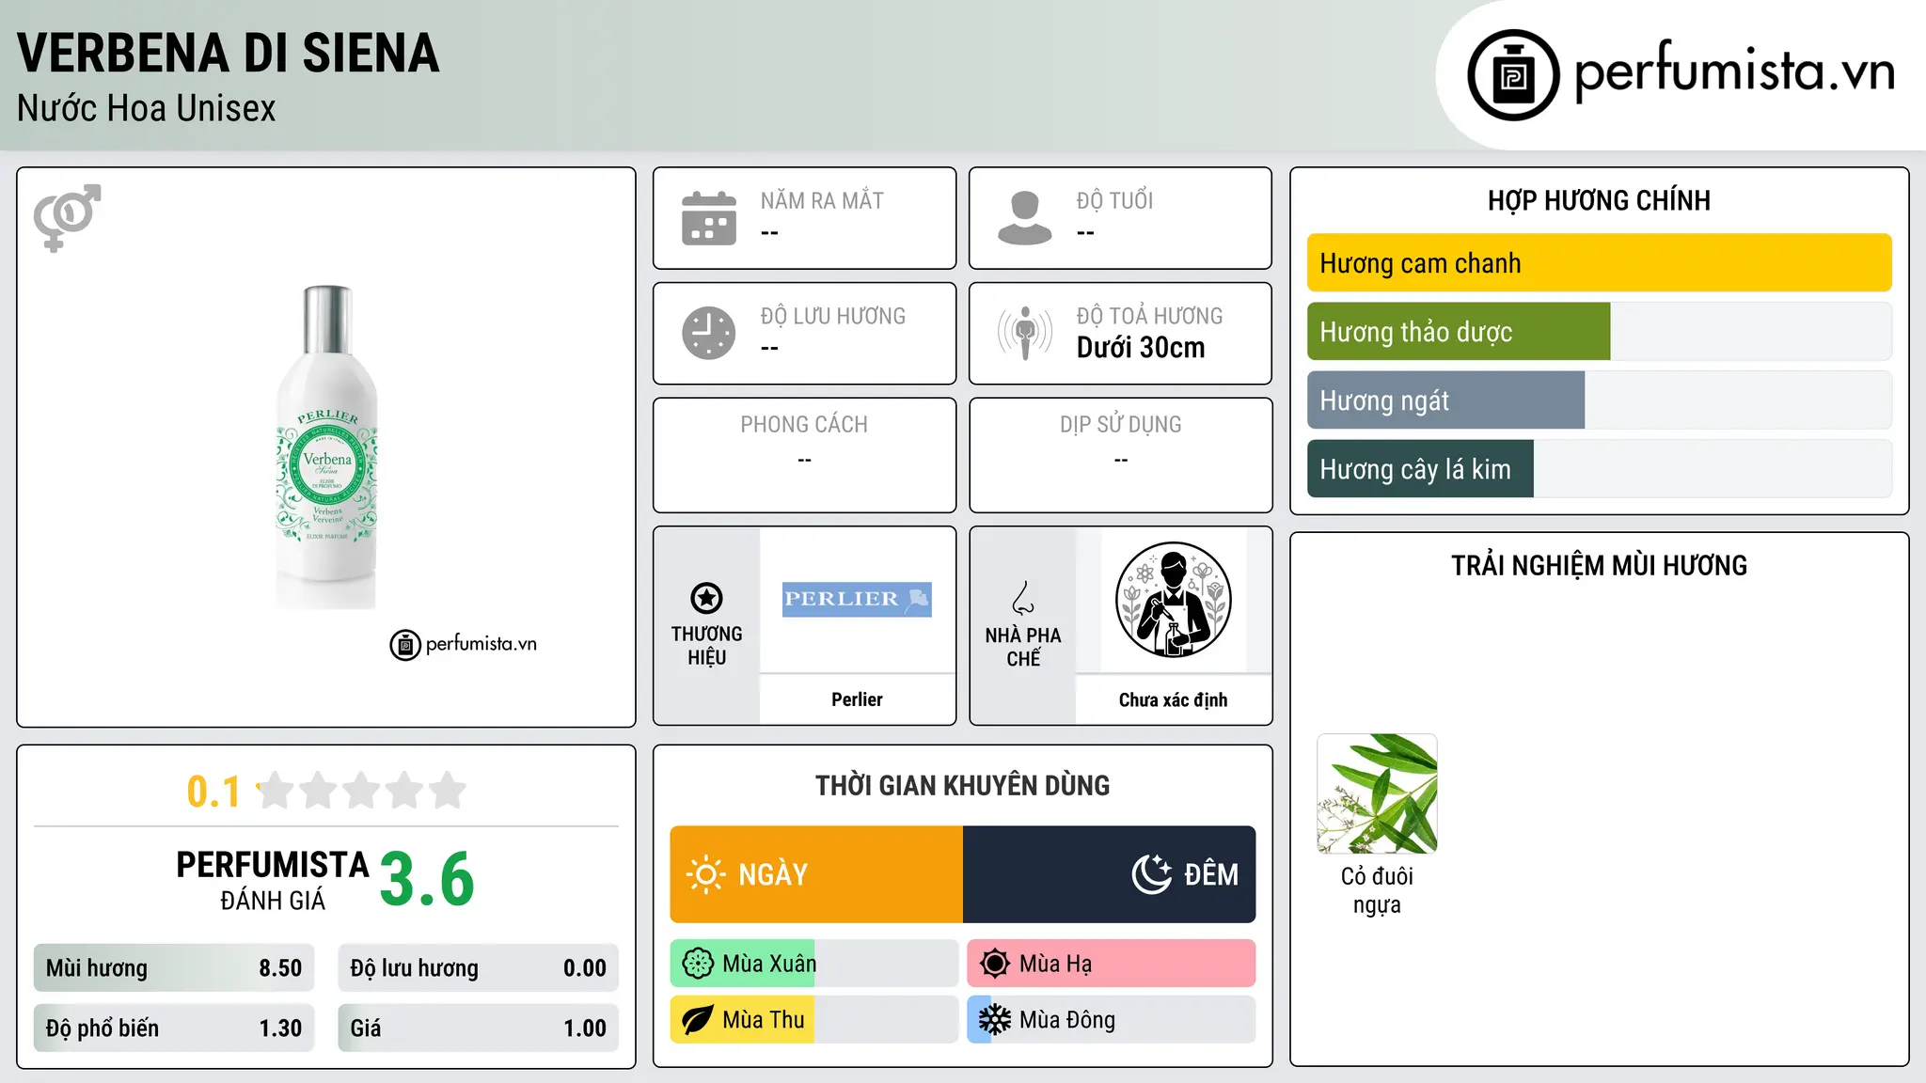Image resolution: width=1926 pixels, height=1083 pixels.
Task: Click the Perlier brand logo
Action: point(857,599)
